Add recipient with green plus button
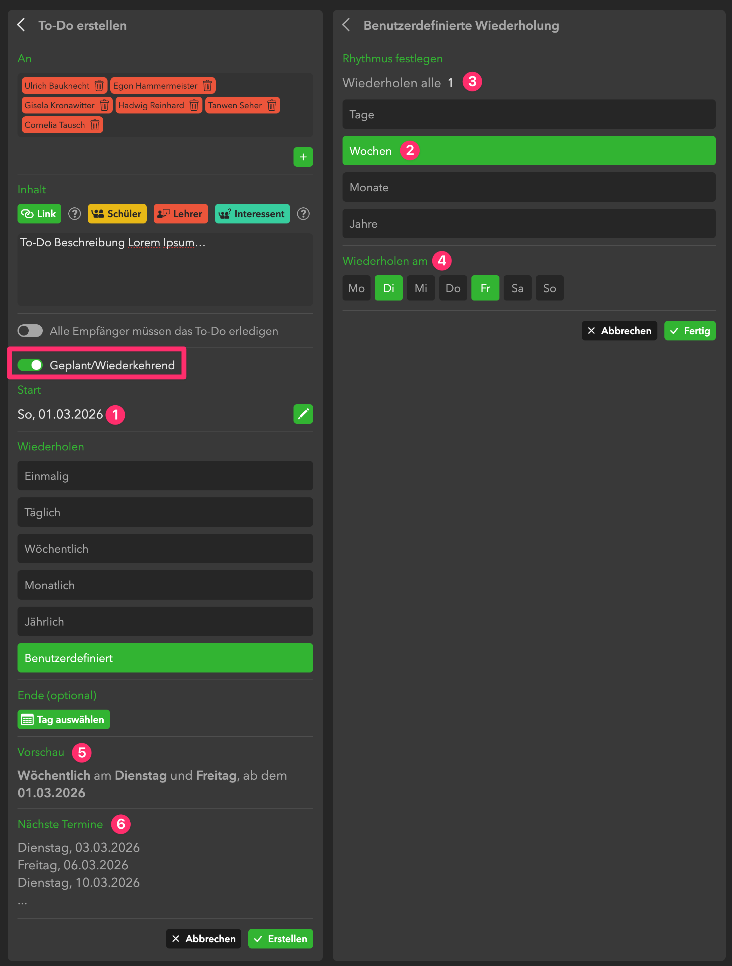 pos(303,157)
